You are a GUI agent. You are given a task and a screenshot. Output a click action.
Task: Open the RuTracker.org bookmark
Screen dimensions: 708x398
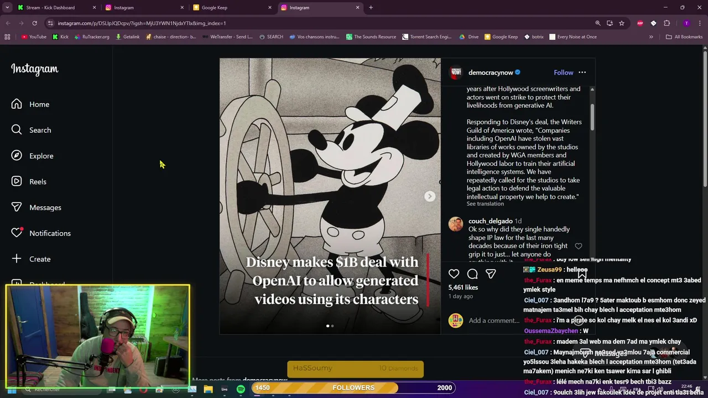(x=91, y=37)
